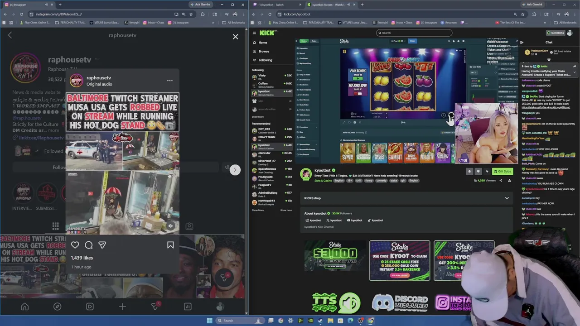
Task: Open the Stake $3,000 Leaderboard banner
Action: (x=335, y=256)
